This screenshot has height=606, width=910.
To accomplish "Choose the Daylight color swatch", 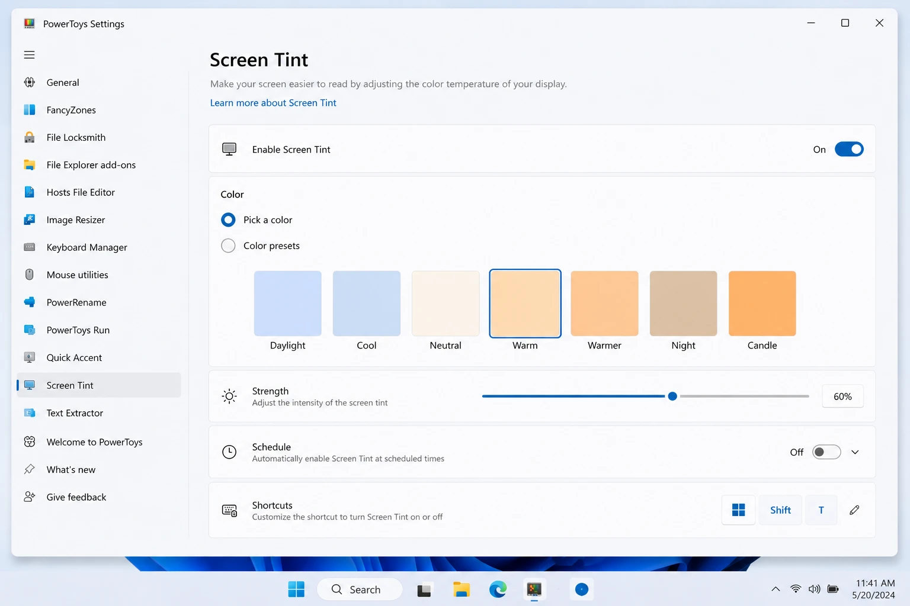I will click(x=288, y=304).
